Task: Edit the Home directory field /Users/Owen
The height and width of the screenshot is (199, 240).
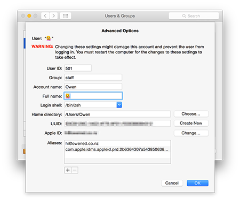Action: 117,114
